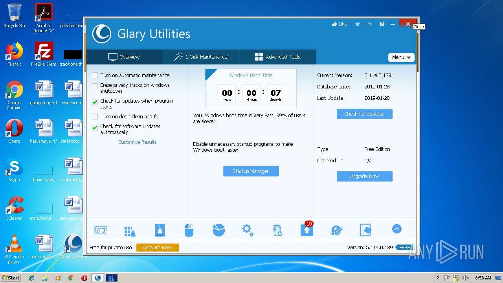The height and width of the screenshot is (283, 503).
Task: Switch to the Overview tab
Action: pos(124,57)
